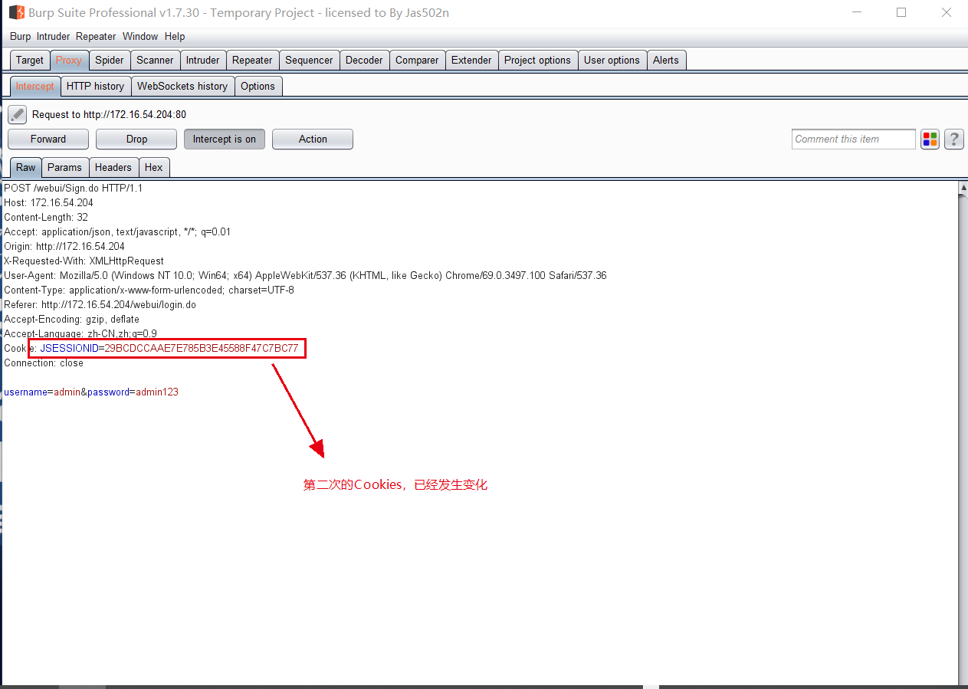Click the Origin header line
Image resolution: width=968 pixels, height=689 pixels.
pos(64,246)
